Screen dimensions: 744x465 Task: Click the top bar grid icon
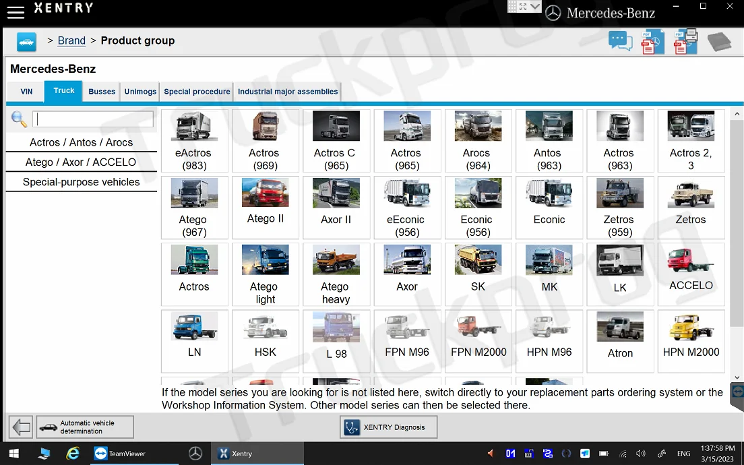(x=512, y=6)
